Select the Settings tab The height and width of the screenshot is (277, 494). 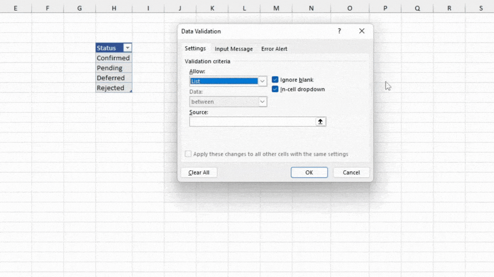[195, 48]
